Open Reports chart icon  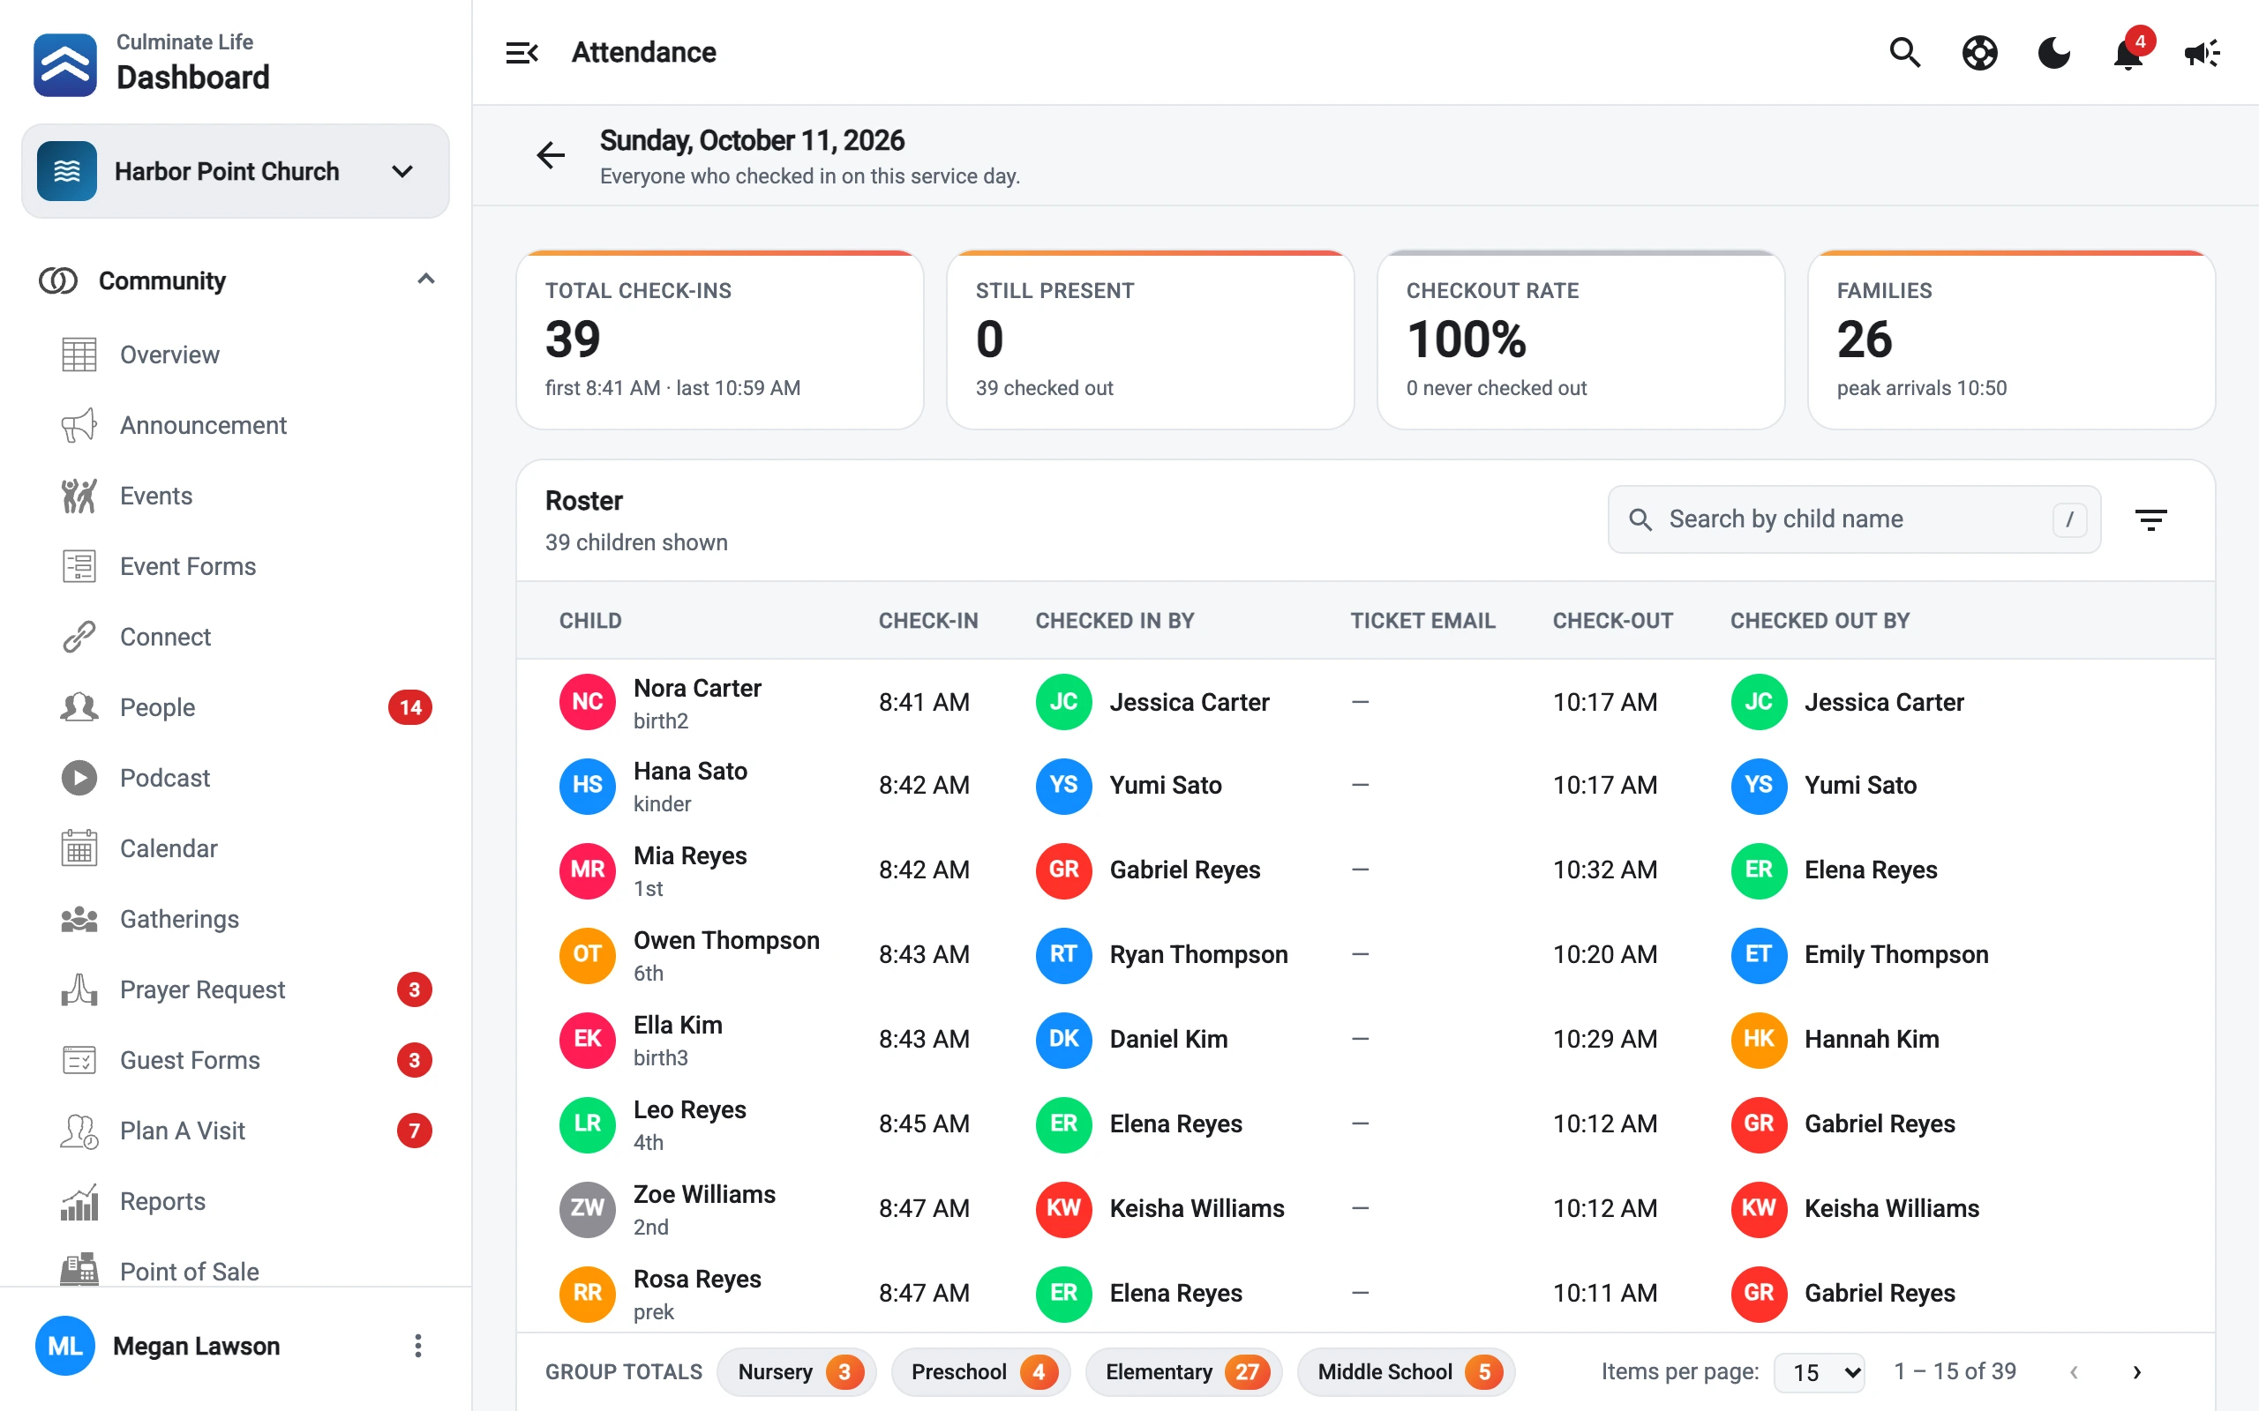pos(79,1201)
